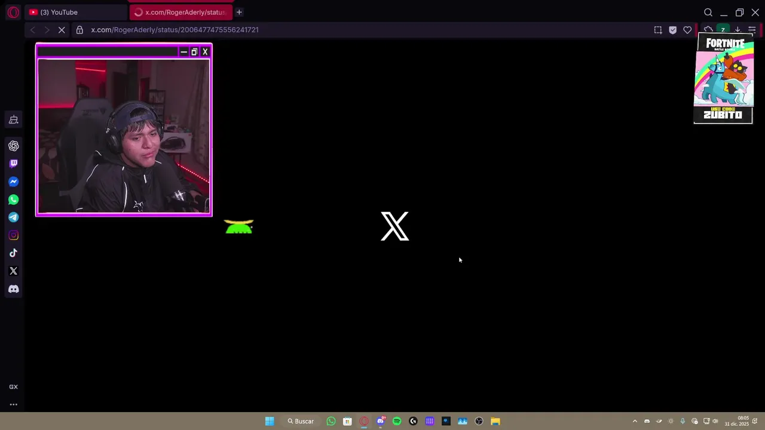Open the ad blocker shield settings
This screenshot has width=765, height=430.
673,30
